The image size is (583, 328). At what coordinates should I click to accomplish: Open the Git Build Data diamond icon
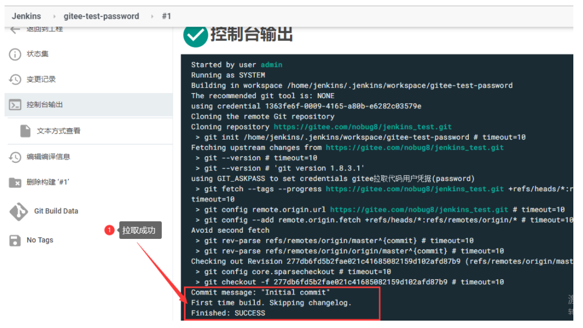click(x=18, y=212)
